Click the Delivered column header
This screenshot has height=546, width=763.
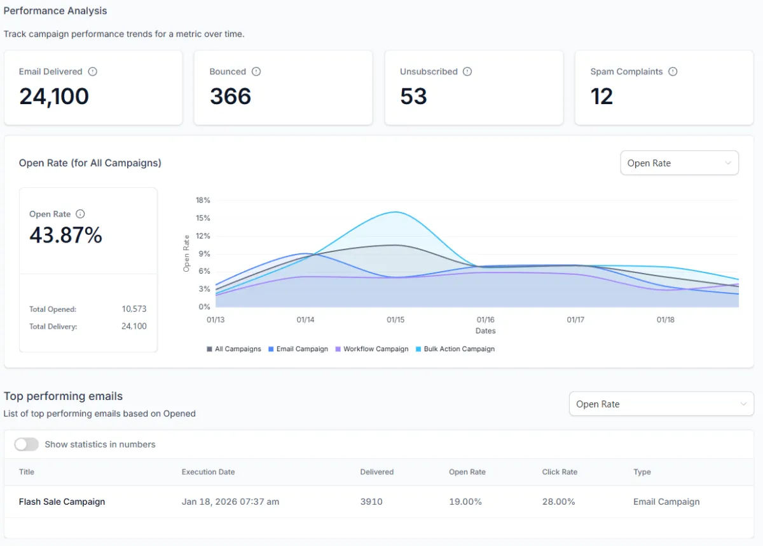point(377,472)
